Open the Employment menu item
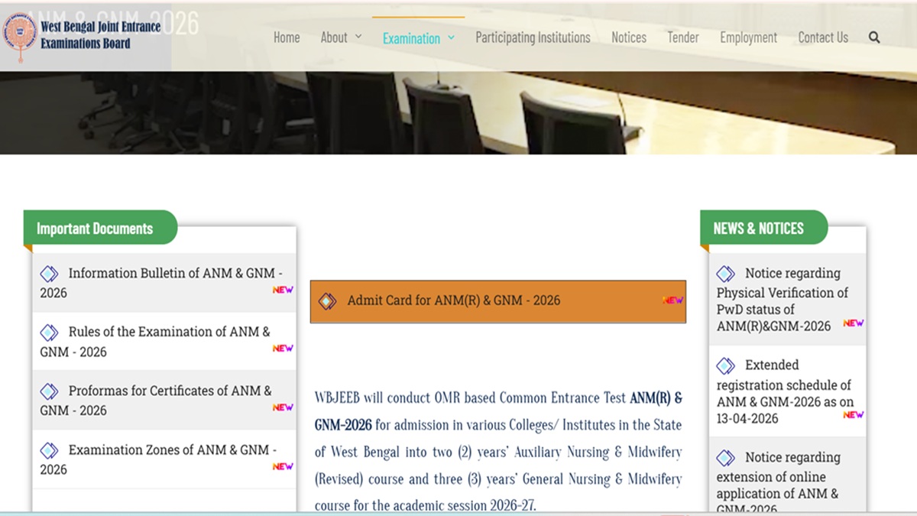The width and height of the screenshot is (917, 516). 748,37
